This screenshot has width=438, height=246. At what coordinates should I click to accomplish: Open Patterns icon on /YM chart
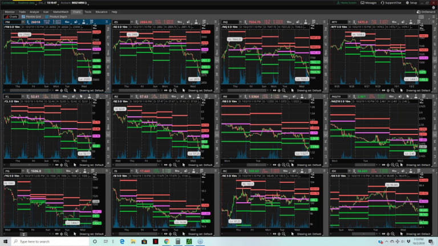click(x=91, y=22)
